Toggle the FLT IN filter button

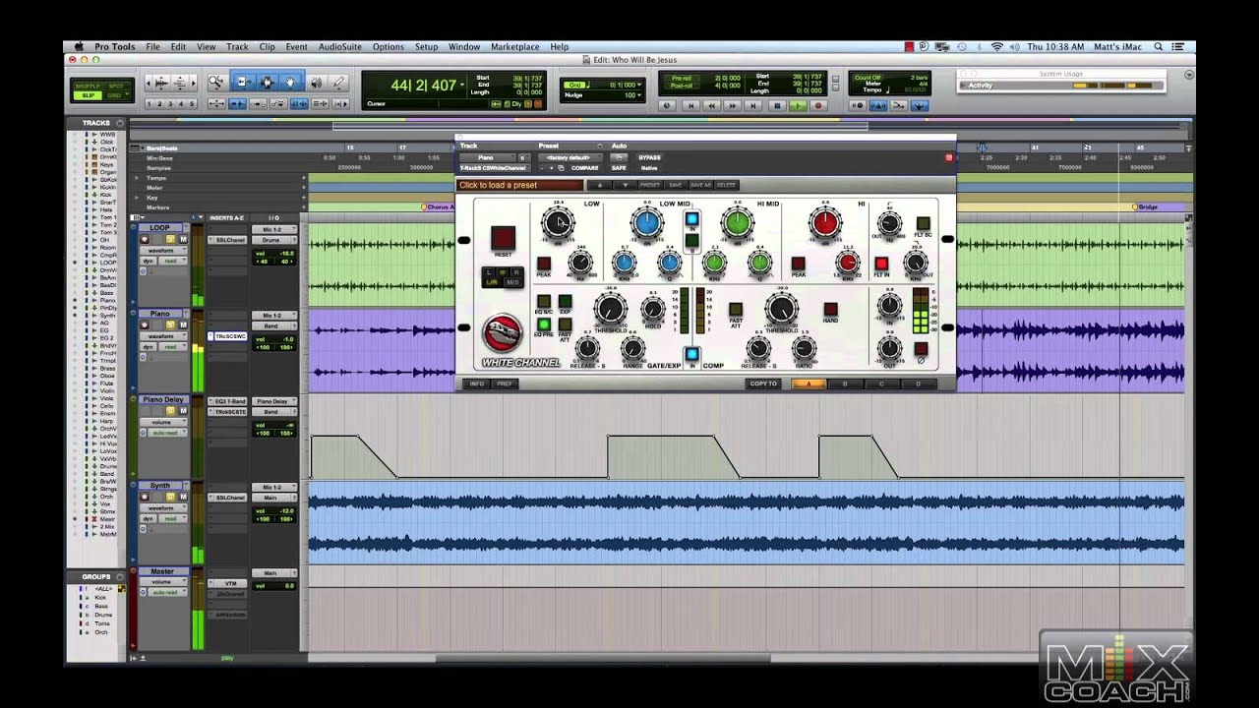coord(881,264)
